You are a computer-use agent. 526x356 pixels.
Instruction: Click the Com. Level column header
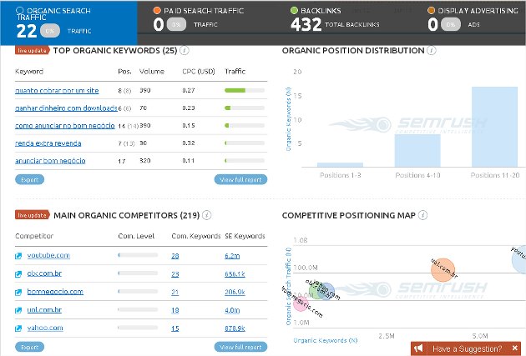[136, 236]
